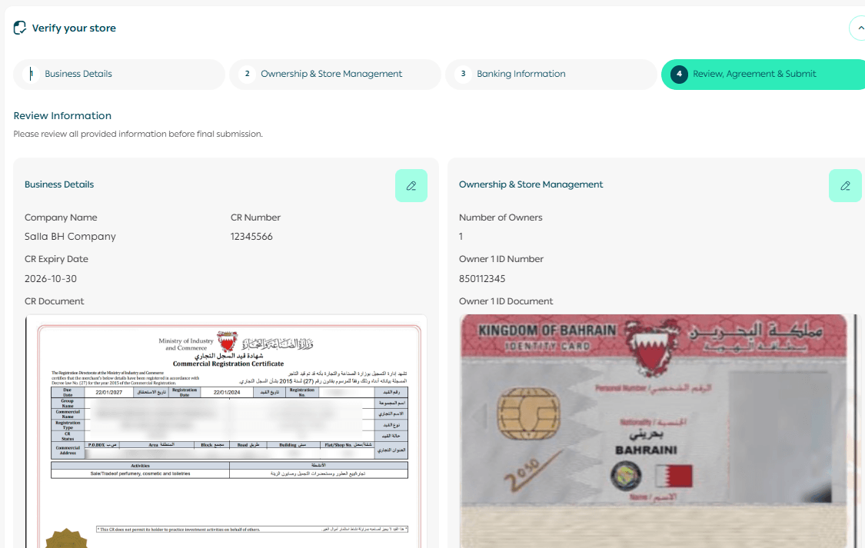Click the step 3 number badge

point(463,74)
